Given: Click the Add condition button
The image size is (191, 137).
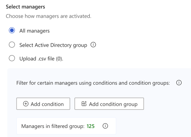Looking at the screenshot, I should click(x=43, y=104).
